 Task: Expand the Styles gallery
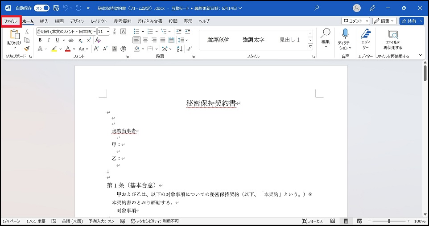tap(310, 47)
